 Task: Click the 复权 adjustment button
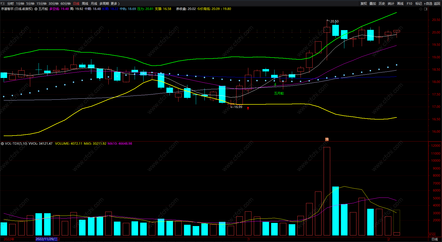[x=364, y=3]
